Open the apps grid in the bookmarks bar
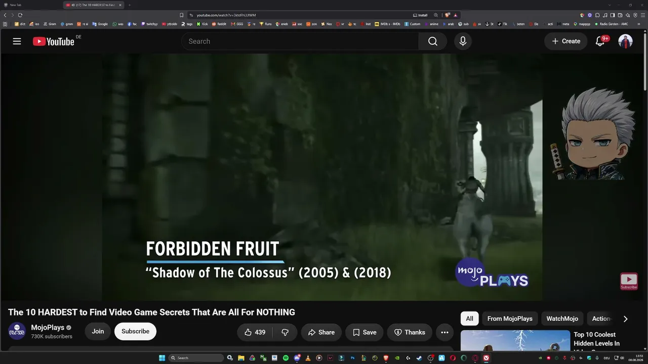The height and width of the screenshot is (364, 648). [5, 24]
